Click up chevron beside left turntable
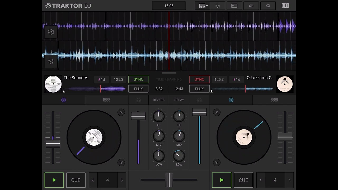 click(x=121, y=112)
